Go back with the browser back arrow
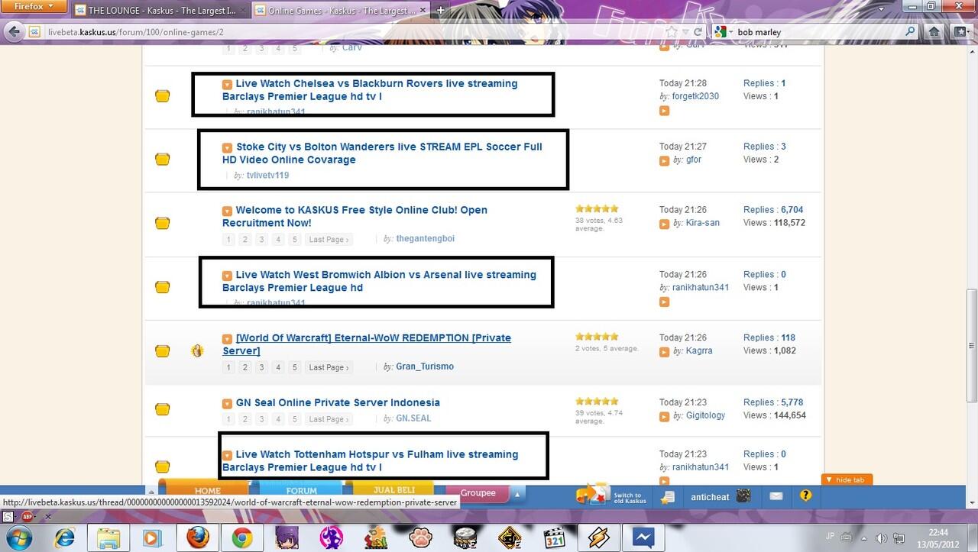978x552 pixels. (14, 32)
